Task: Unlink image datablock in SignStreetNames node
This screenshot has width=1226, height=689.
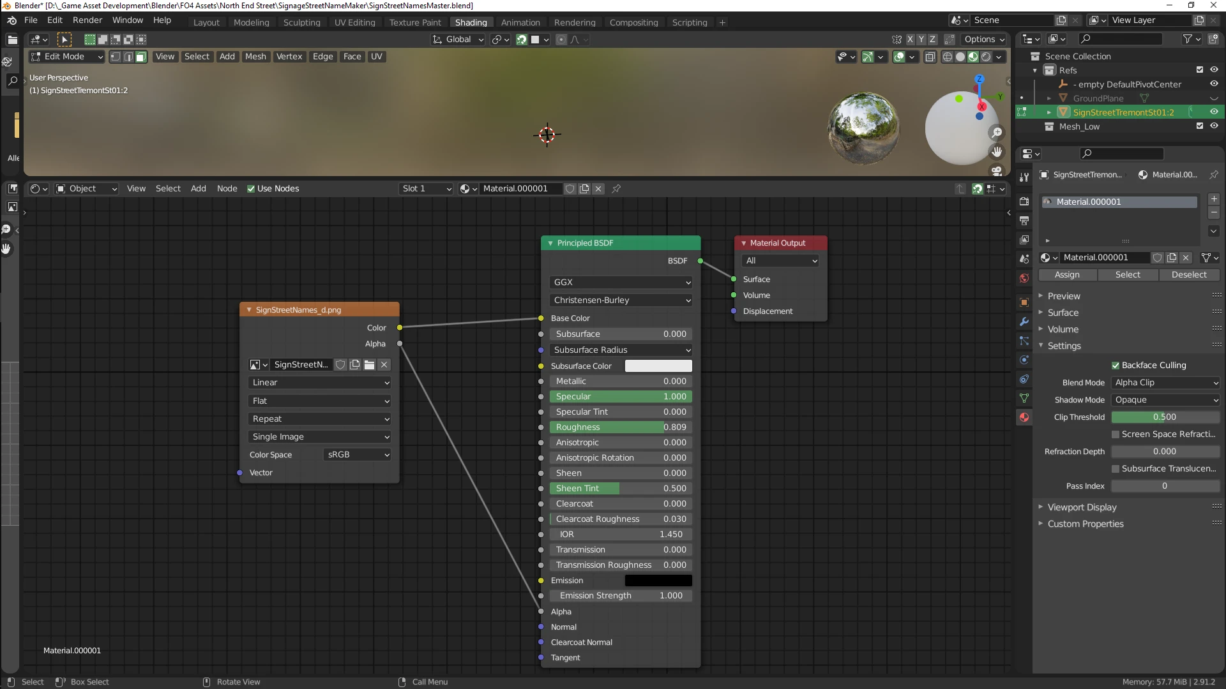Action: [384, 365]
